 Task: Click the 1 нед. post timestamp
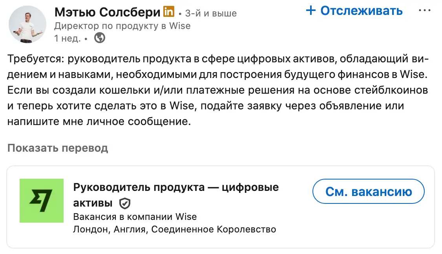pyautogui.click(x=68, y=38)
